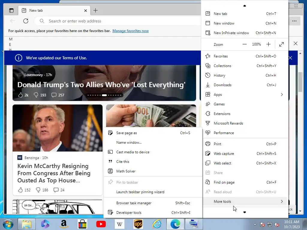Open Favorites from the menu

pos(245,56)
